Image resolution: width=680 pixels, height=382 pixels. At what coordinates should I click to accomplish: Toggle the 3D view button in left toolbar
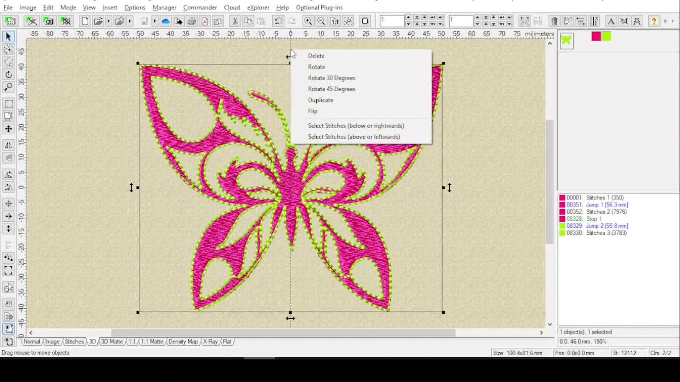pos(8,317)
